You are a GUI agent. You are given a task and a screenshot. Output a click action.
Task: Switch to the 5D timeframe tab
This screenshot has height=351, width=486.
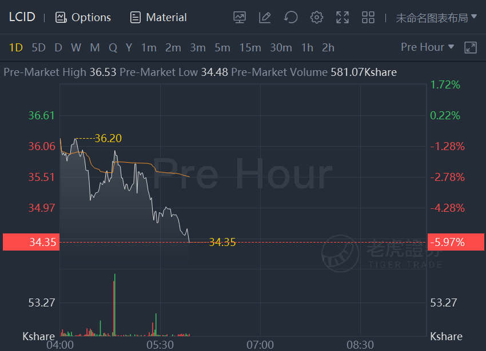tap(39, 48)
